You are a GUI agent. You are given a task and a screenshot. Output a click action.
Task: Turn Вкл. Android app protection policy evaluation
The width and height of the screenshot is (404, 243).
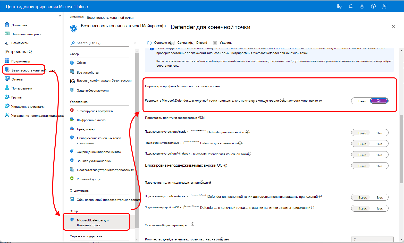(379, 197)
